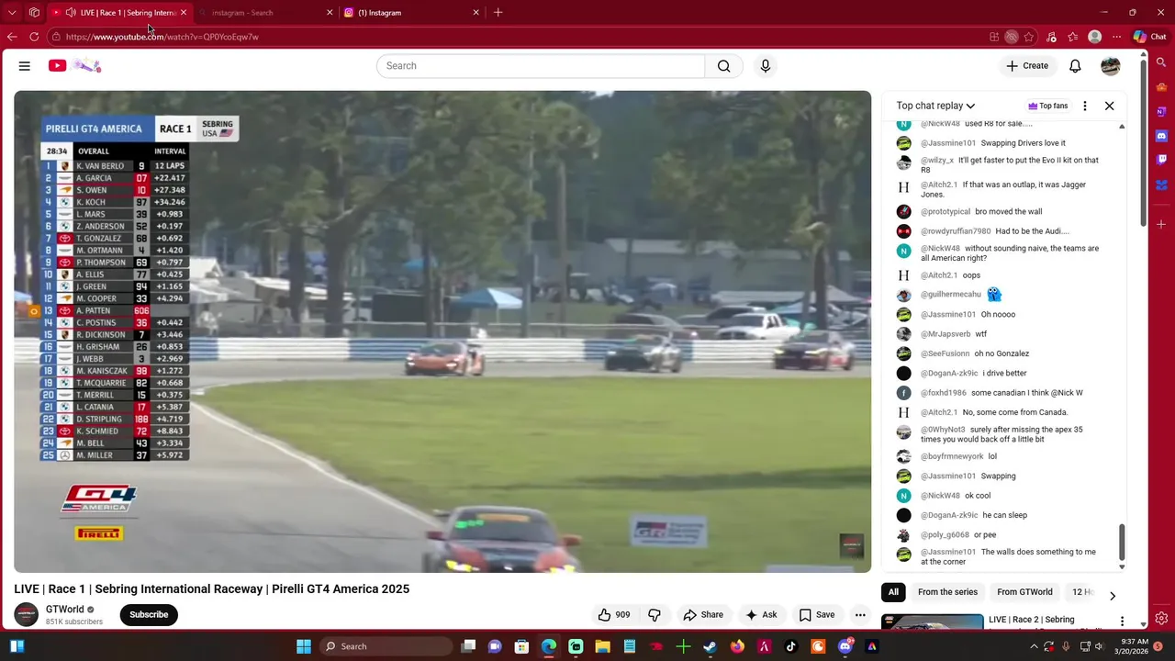Open Edge favorites list
Image resolution: width=1175 pixels, height=661 pixels.
pos(1073,37)
